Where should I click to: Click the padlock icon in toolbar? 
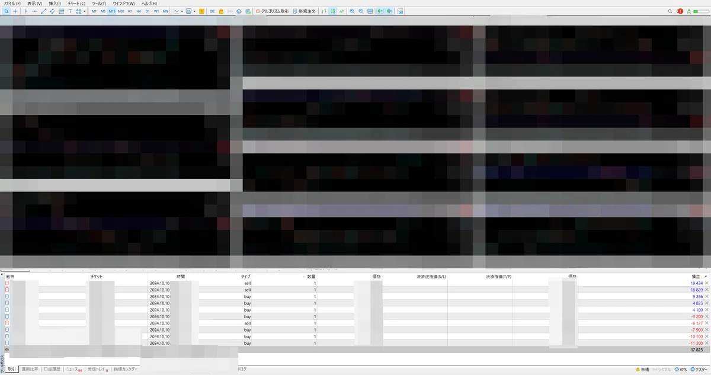[x=221, y=11]
